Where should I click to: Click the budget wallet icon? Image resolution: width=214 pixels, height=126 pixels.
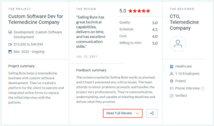[x=10, y=44]
